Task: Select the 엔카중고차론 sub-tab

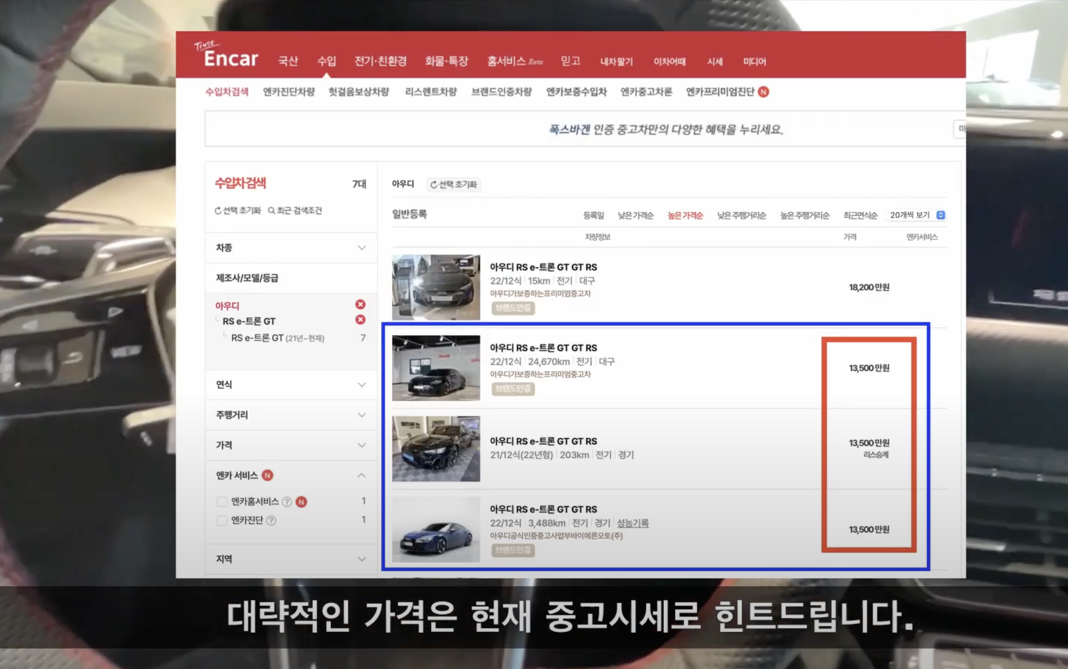Action: point(646,92)
